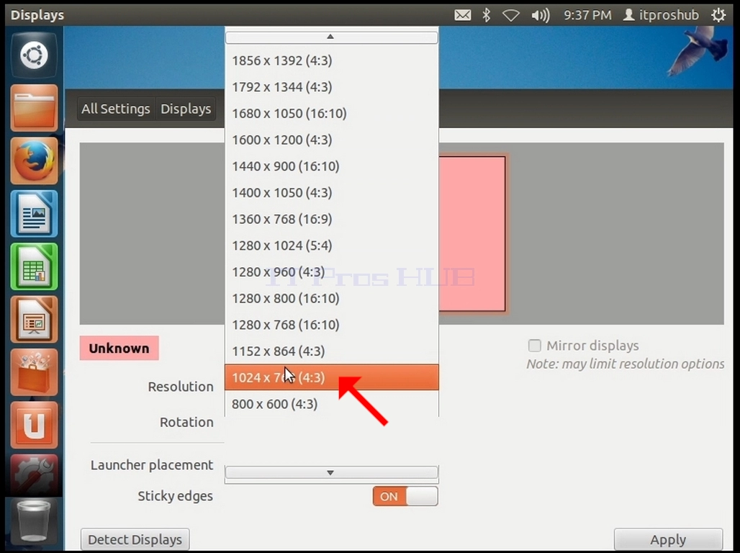The image size is (740, 553).
Task: Open the Trash in launcher
Action: click(x=34, y=522)
